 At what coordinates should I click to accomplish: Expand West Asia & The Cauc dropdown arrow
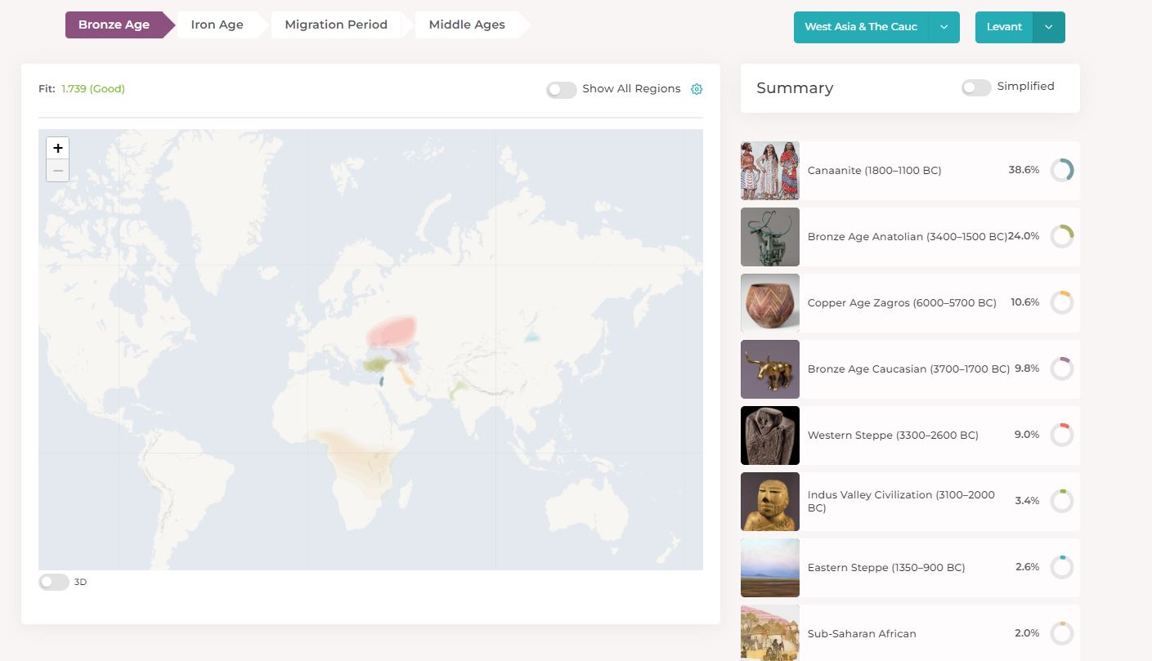click(944, 27)
